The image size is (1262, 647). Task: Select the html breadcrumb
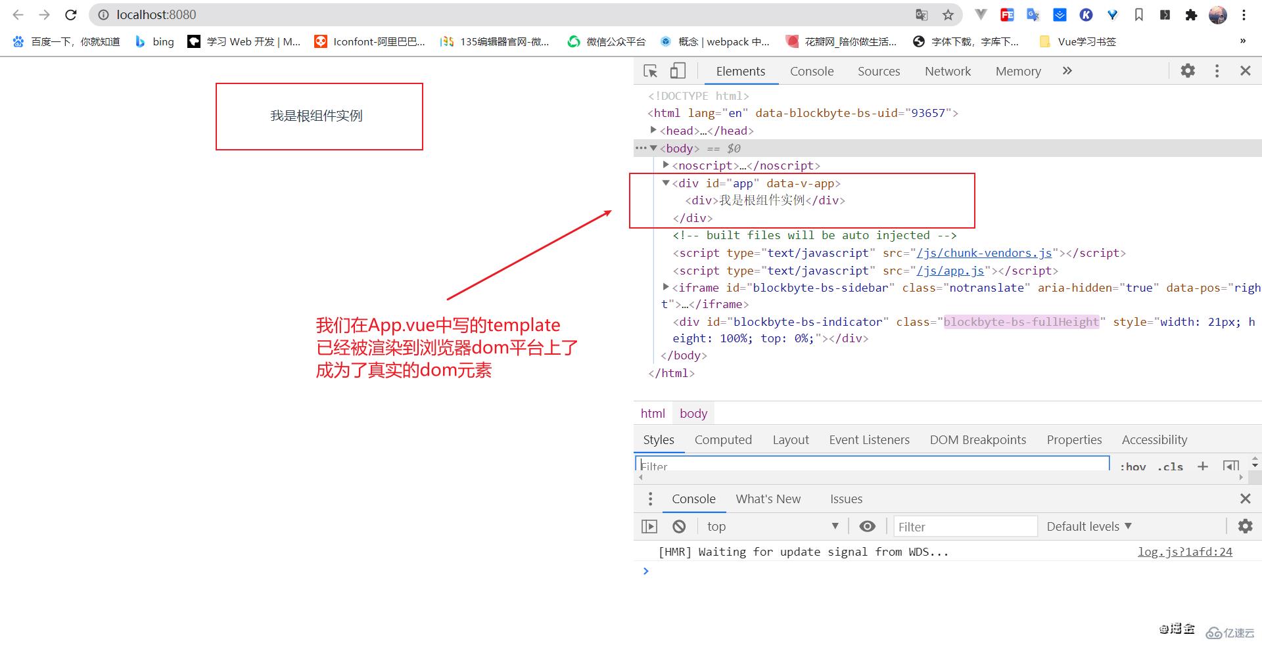(653, 413)
